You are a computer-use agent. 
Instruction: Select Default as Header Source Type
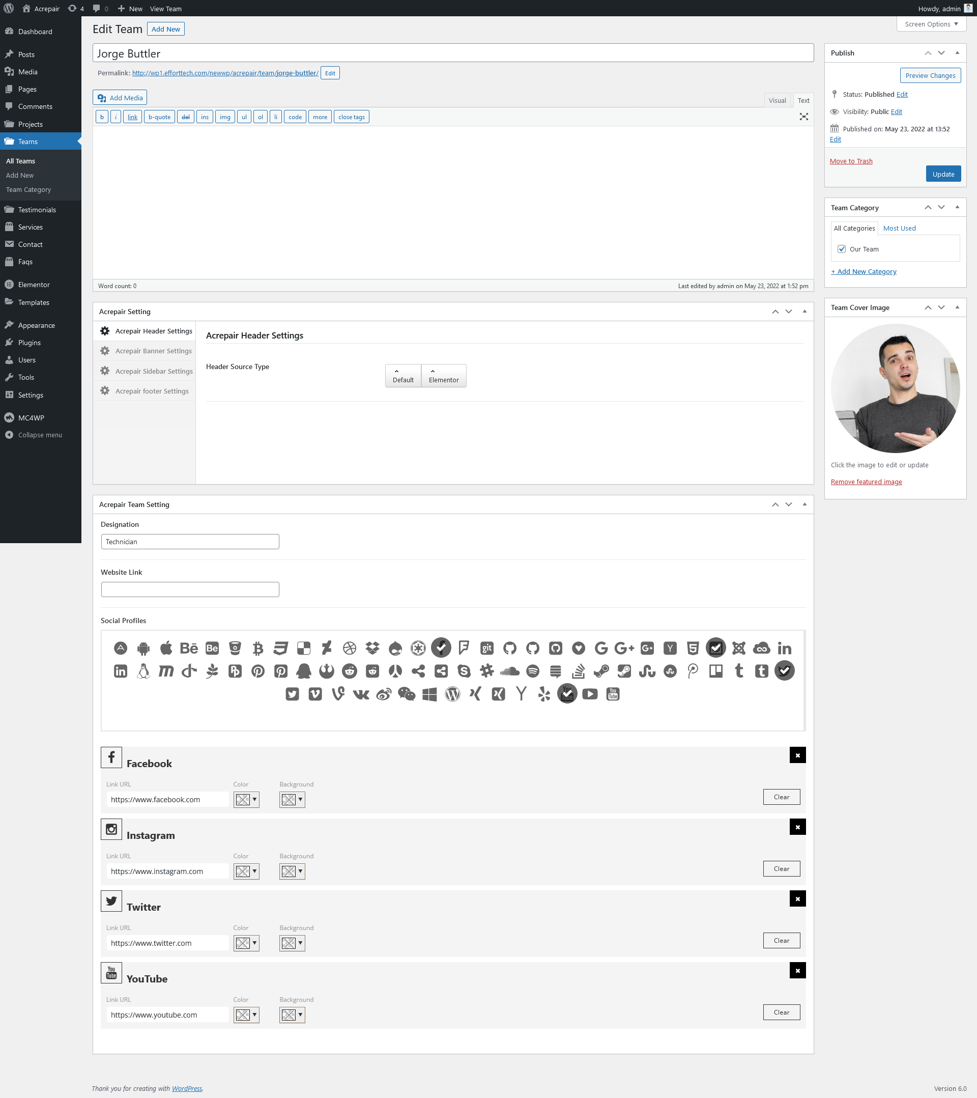[403, 376]
